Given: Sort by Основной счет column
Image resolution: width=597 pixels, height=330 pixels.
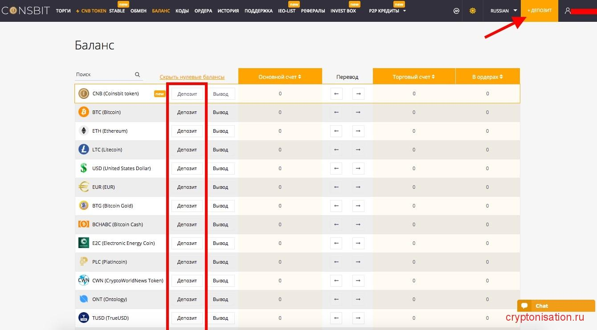Looking at the screenshot, I should (x=280, y=77).
